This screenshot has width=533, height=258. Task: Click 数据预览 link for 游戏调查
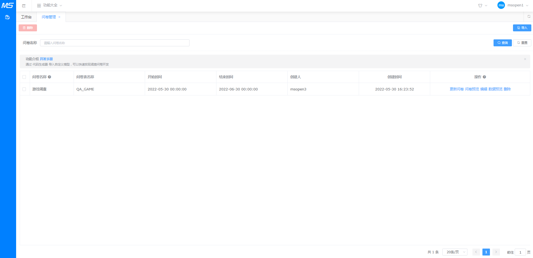point(495,89)
